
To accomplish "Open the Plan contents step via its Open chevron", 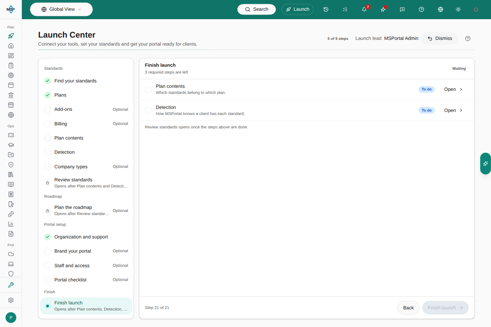I will (454, 89).
